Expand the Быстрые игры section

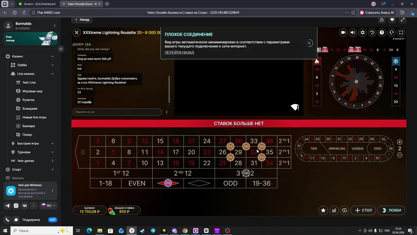pyautogui.click(x=52, y=143)
